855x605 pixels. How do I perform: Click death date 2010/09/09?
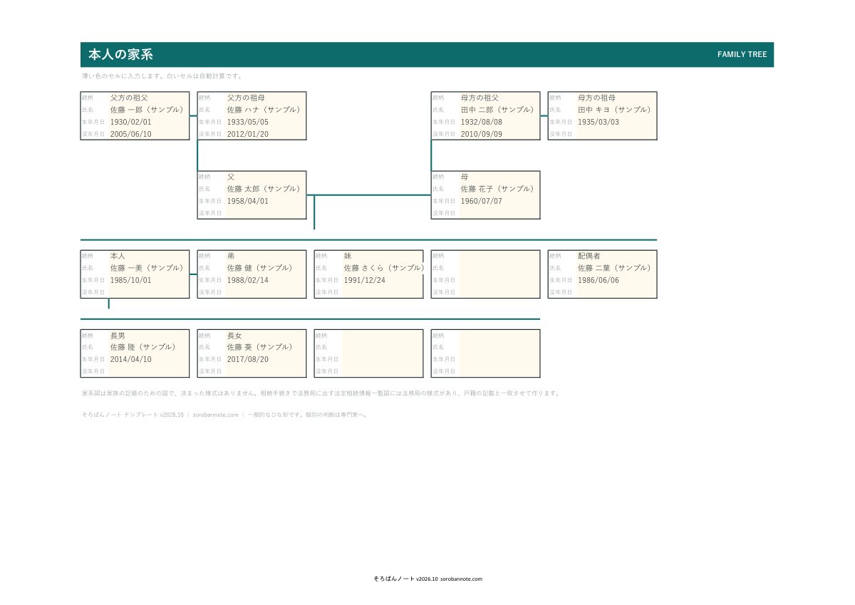(x=499, y=134)
